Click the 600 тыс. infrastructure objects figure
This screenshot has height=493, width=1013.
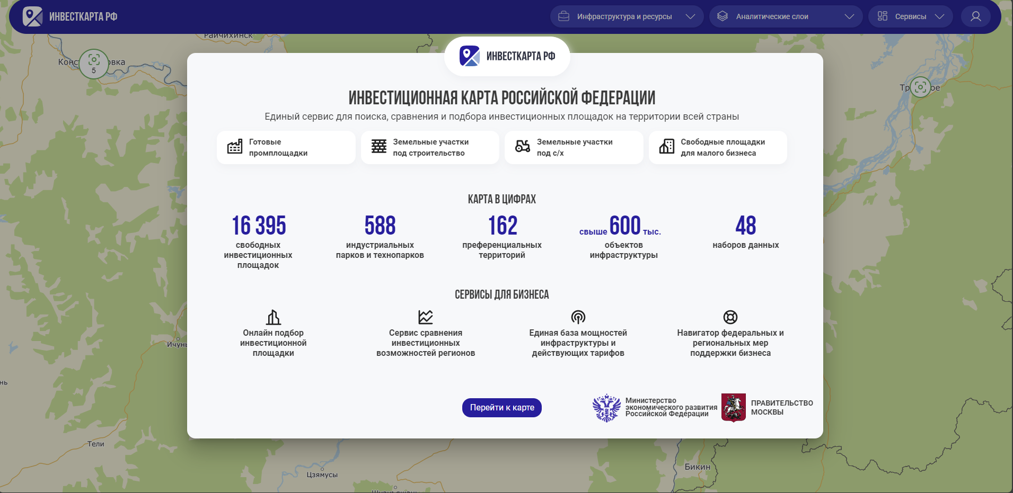(620, 227)
